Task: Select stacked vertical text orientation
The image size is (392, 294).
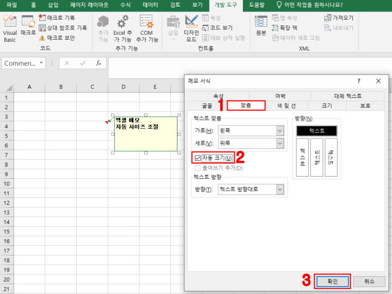Action: [x=302, y=158]
